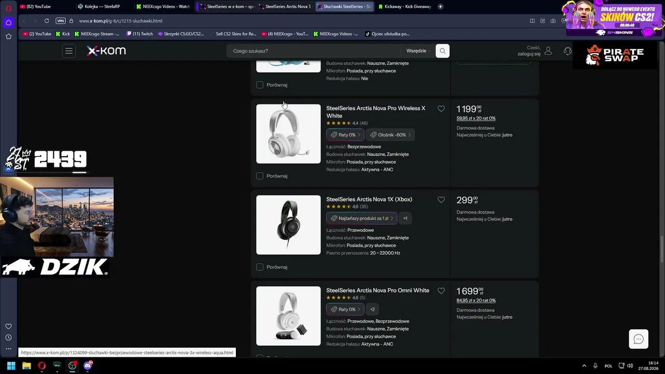Open the live chat bubble
The image size is (665, 374).
click(x=639, y=339)
